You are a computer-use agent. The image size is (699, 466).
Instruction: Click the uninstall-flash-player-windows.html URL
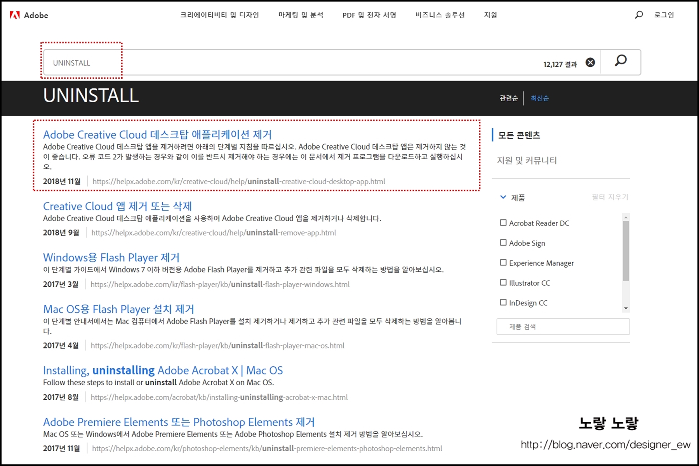[x=220, y=284]
